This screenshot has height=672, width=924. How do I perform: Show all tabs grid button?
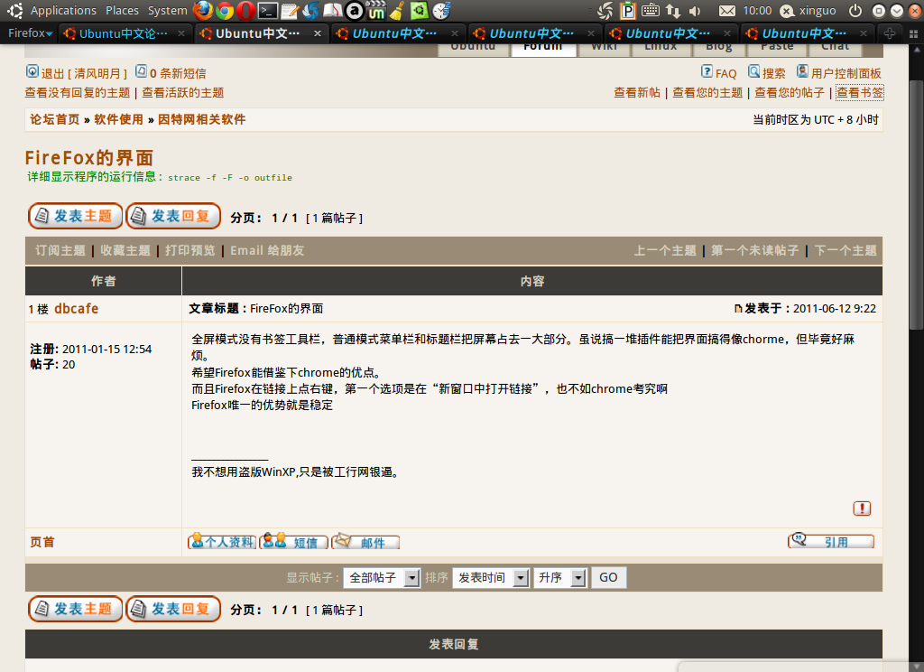click(913, 34)
